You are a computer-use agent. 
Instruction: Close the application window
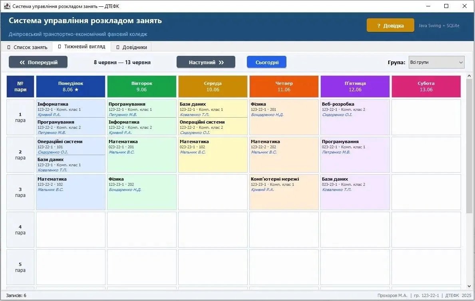[x=464, y=6]
